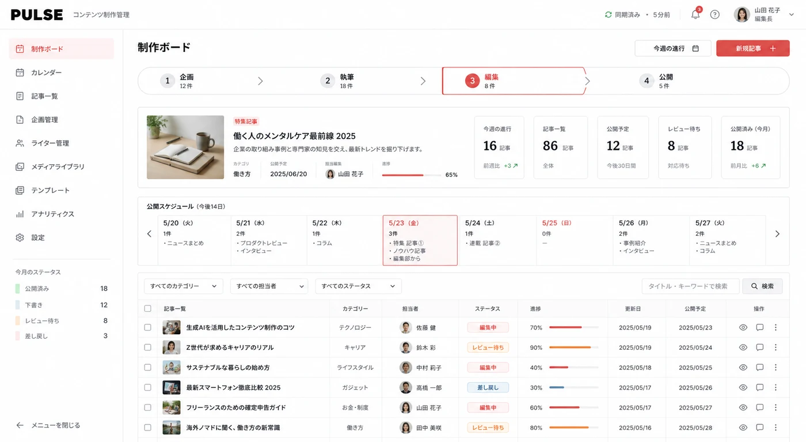Click comment icon for サステナブルな暮らしの始め方
The width and height of the screenshot is (806, 442).
tap(759, 367)
